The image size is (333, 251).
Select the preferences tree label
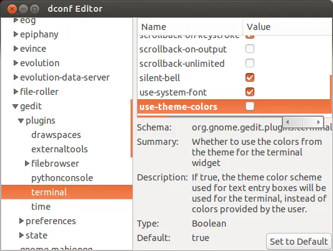(x=51, y=221)
